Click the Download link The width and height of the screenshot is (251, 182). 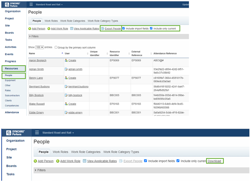[x=215, y=161]
